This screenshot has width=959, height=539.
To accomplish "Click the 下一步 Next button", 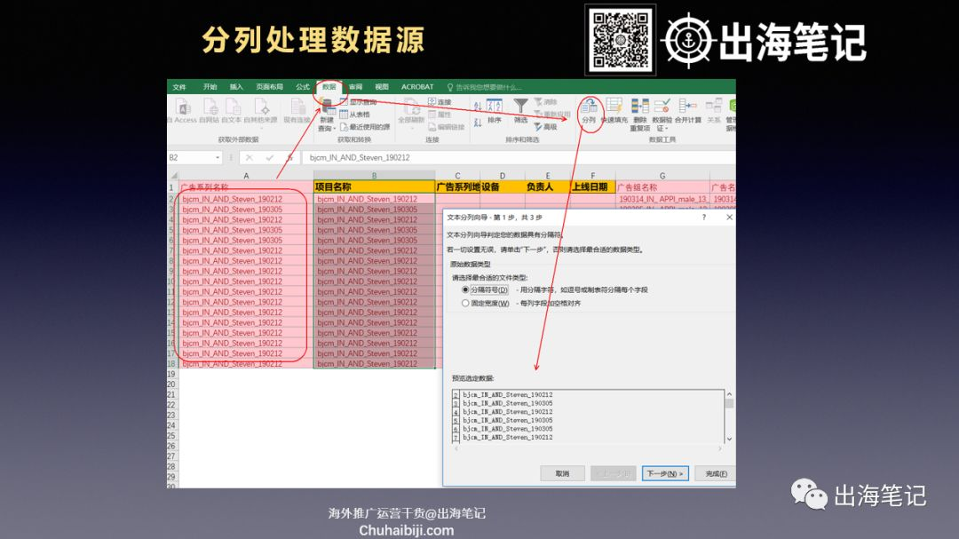I will tap(665, 473).
